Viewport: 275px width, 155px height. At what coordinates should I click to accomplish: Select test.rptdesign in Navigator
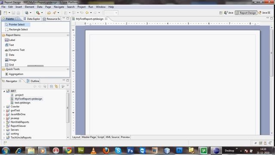[x=21, y=102]
